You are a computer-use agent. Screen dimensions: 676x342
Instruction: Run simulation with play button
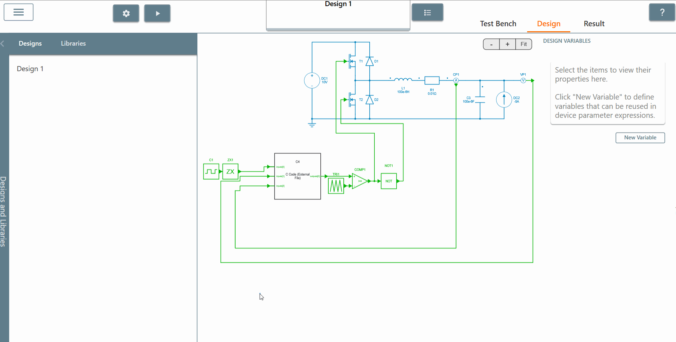(x=157, y=14)
